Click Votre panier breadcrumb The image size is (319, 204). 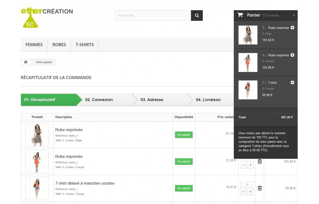click(44, 62)
